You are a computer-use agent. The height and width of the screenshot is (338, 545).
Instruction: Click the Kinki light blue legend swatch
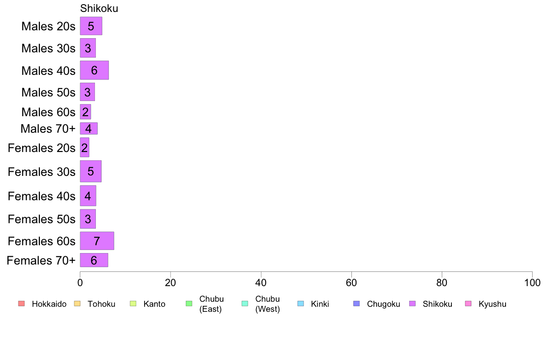300,304
